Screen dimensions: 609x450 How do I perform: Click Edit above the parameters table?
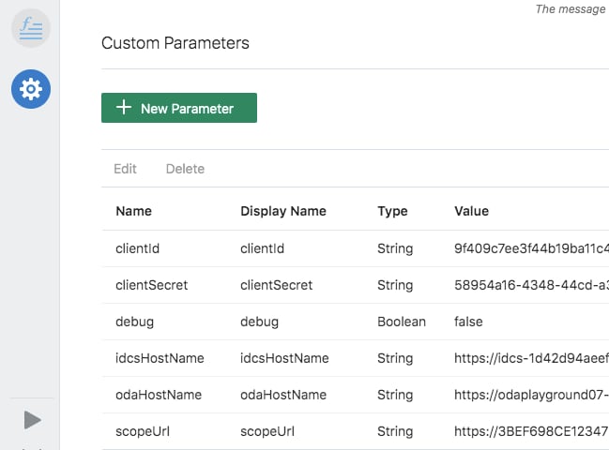point(125,169)
